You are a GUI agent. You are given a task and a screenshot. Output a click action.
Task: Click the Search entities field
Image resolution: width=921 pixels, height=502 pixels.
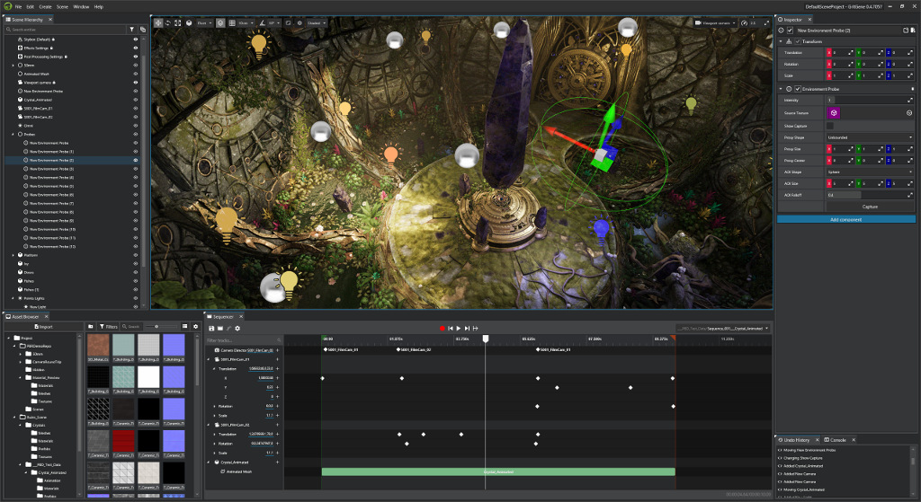pyautogui.click(x=65, y=30)
